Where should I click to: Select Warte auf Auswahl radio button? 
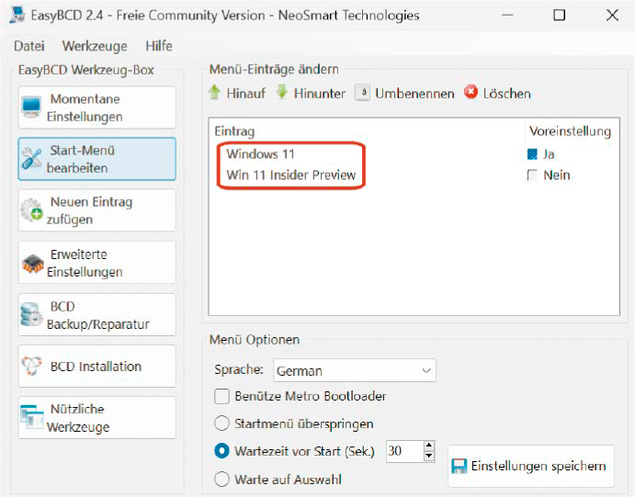click(x=221, y=480)
